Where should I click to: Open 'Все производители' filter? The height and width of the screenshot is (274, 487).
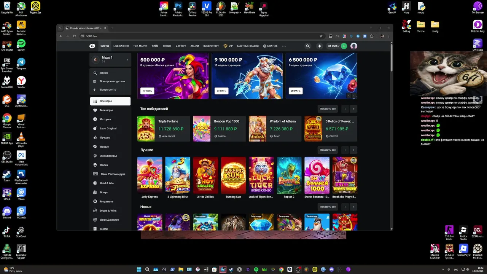tap(110, 81)
